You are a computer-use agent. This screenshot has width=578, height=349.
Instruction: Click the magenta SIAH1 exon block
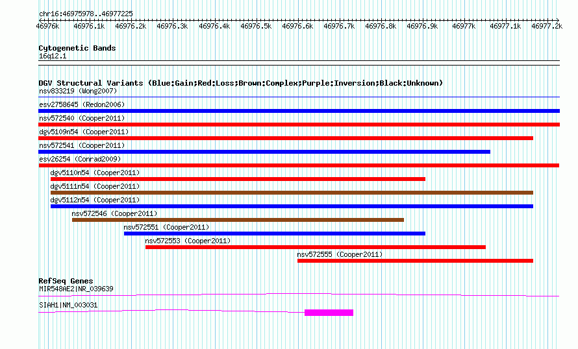coord(329,313)
